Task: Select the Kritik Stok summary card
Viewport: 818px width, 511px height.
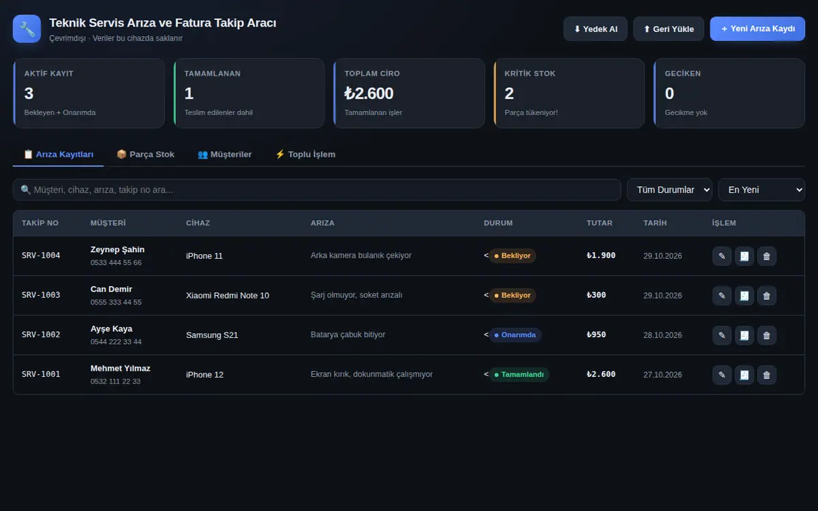Action: point(569,93)
